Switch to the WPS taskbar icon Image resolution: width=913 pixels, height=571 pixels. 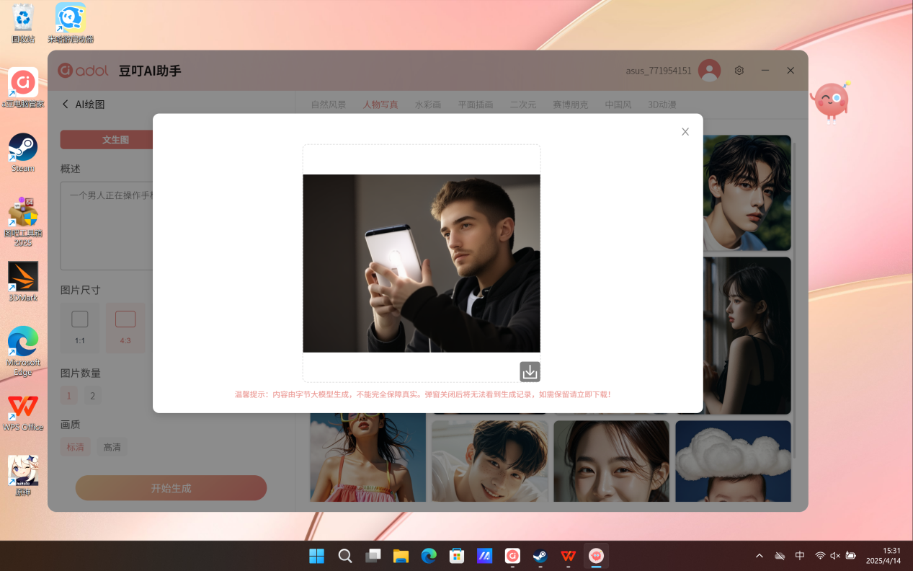pyautogui.click(x=569, y=556)
